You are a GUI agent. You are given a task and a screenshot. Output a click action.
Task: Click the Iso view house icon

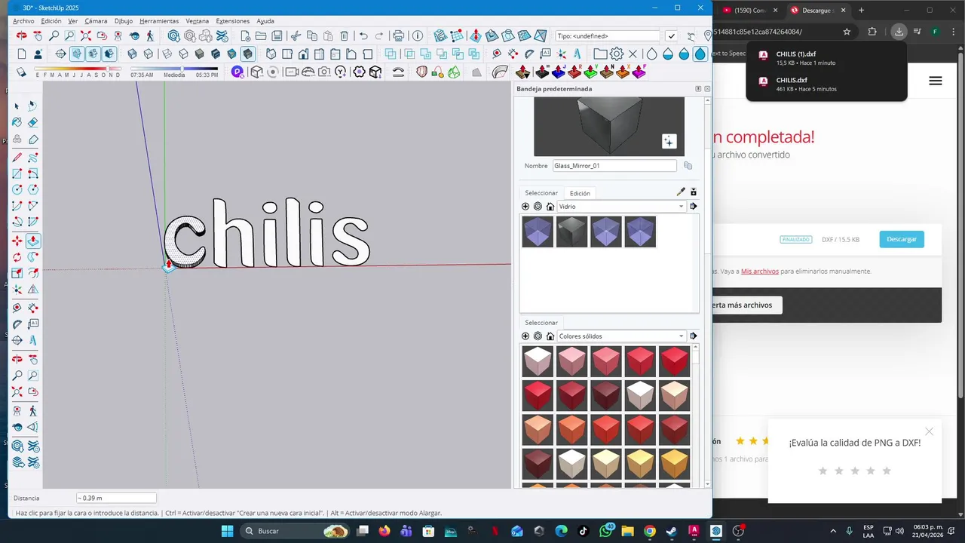point(271,54)
